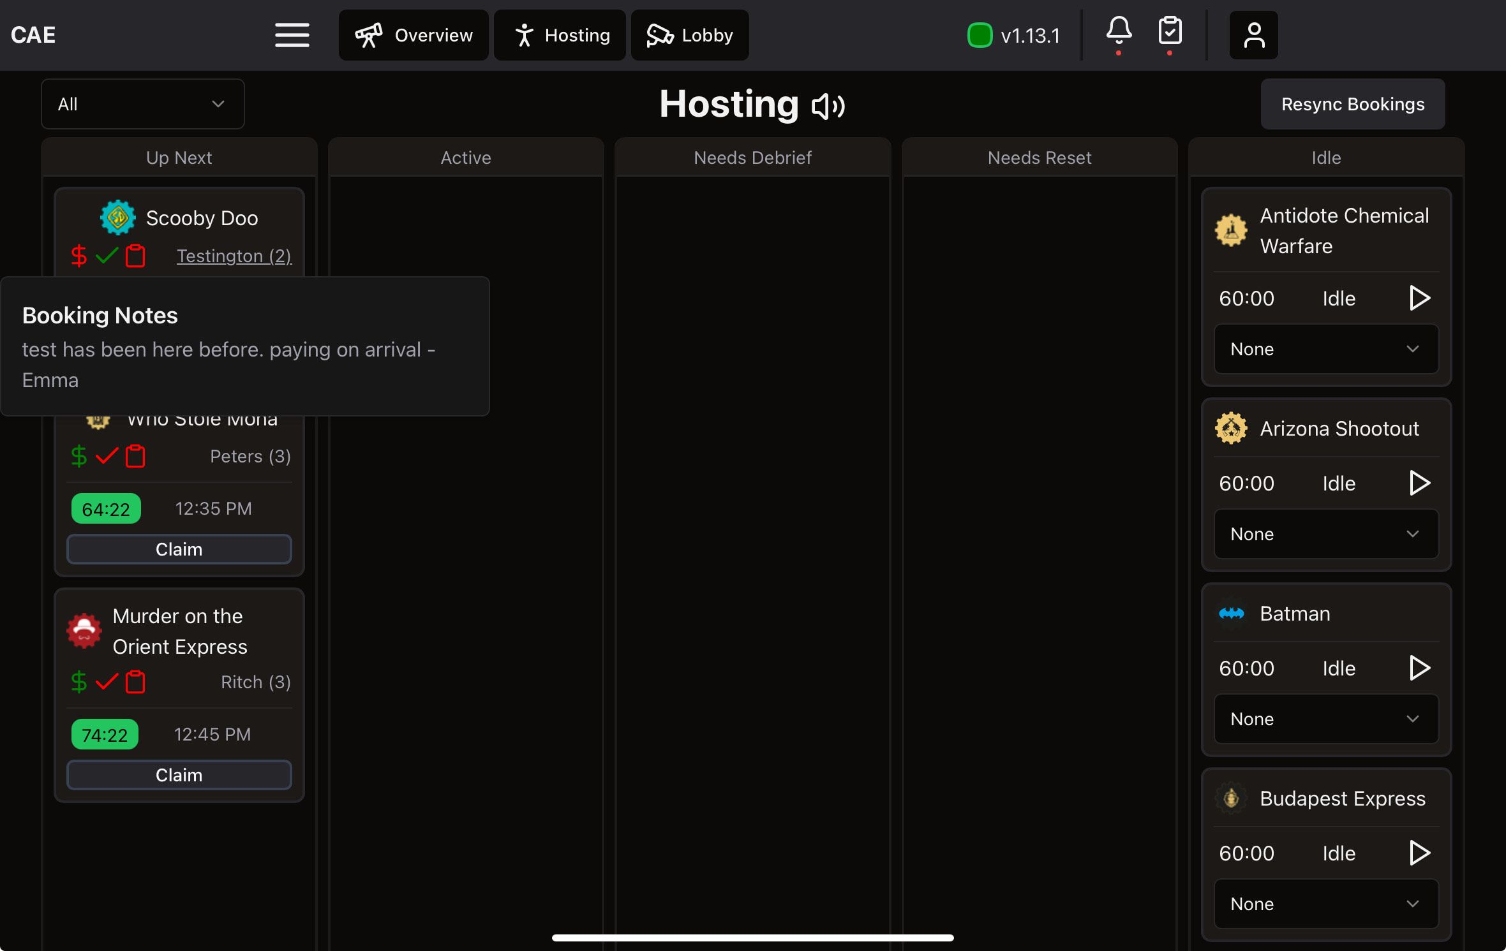Click the red dollar icon on Scooby Doo
Viewport: 1506px width, 951px height.
pyautogui.click(x=78, y=256)
